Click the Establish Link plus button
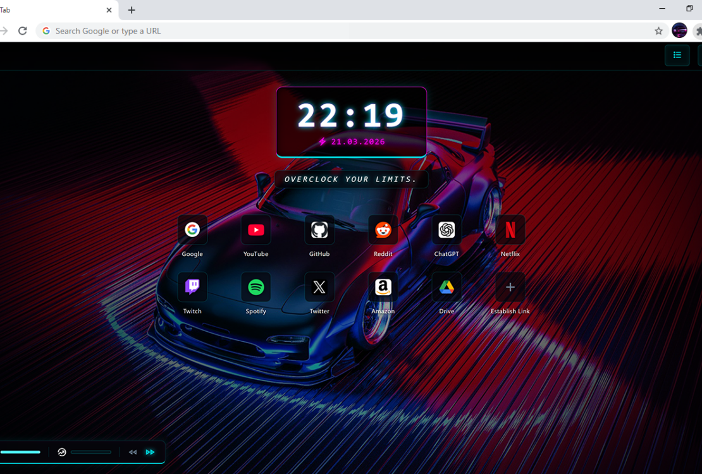The image size is (702, 474). click(x=510, y=288)
